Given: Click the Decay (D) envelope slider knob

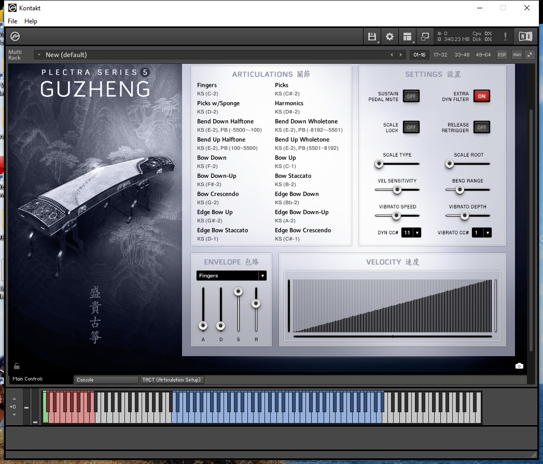Looking at the screenshot, I should [220, 326].
